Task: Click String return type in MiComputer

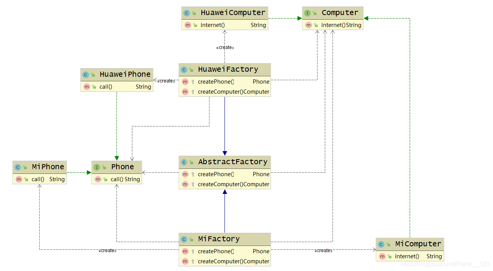Action: tap(434, 256)
